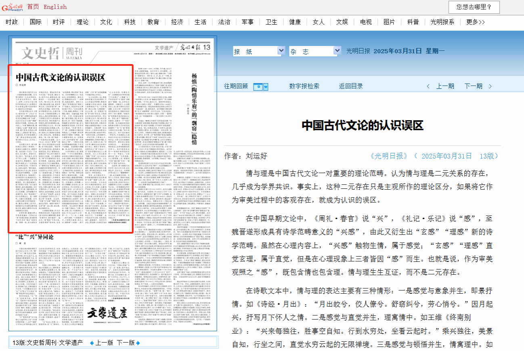Screen dimensions: 524x351
Task: Open the 时政 channel
Action: [x=12, y=22]
